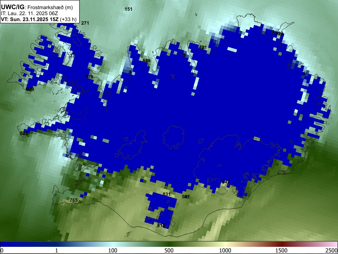Click the legend label '500'
This screenshot has height=254, width=338.
[169, 250]
